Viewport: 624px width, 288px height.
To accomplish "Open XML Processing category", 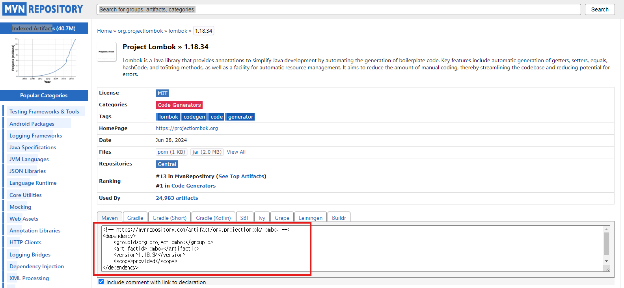I will (29, 278).
